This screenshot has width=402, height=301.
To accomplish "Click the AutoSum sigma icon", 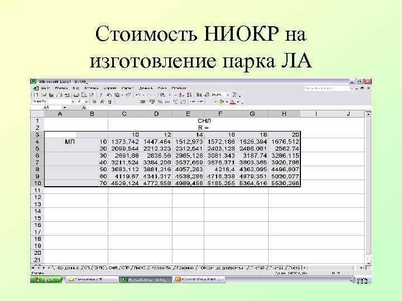I will coord(170,95).
